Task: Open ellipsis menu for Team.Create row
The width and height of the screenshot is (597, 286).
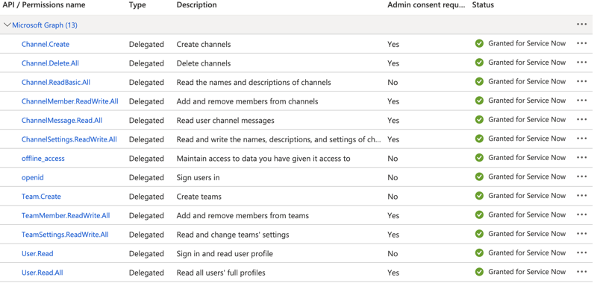Action: point(581,196)
